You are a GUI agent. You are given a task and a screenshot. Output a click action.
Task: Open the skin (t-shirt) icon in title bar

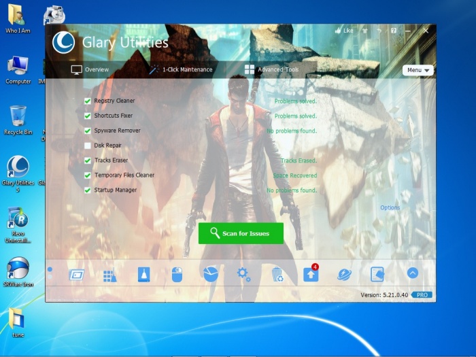pos(365,31)
